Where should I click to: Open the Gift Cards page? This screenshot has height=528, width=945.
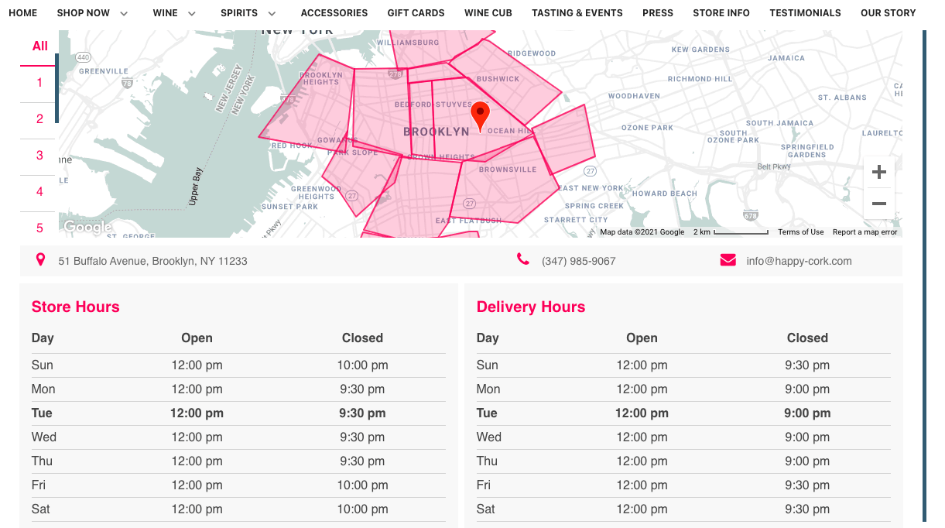[x=416, y=13]
